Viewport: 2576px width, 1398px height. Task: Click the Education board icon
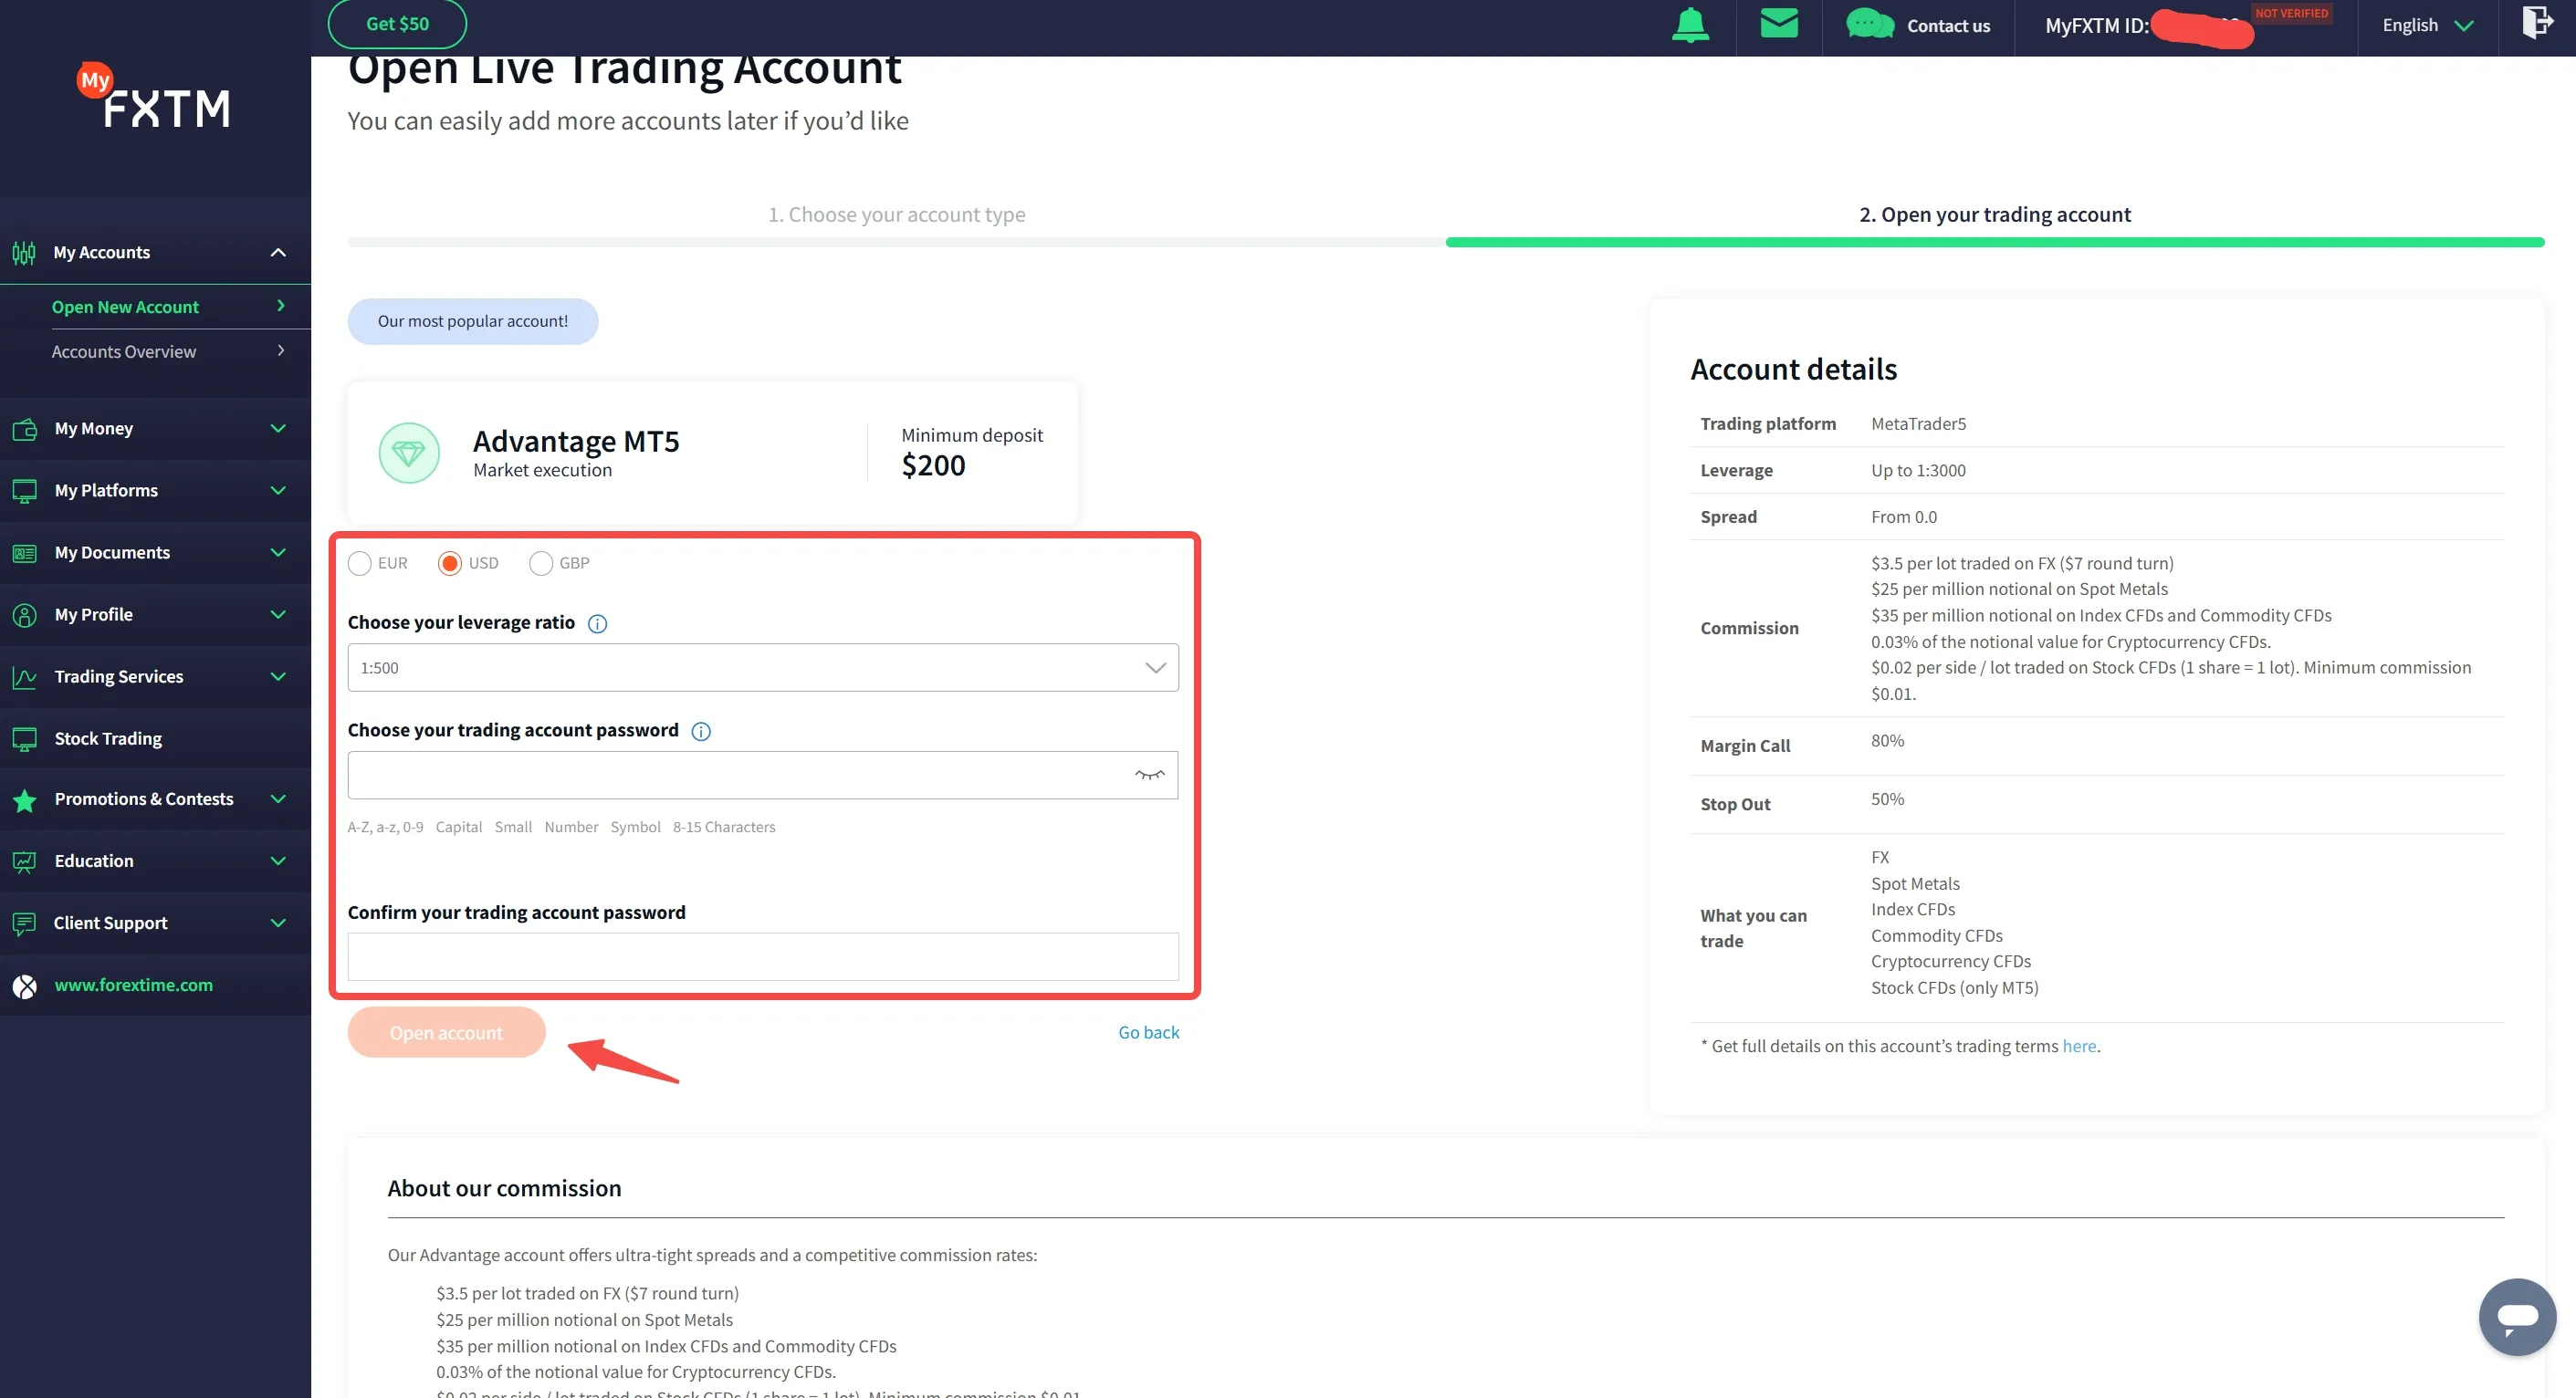[x=25, y=861]
